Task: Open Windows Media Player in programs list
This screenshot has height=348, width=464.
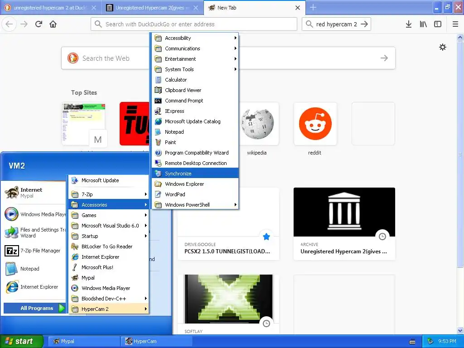Action: click(x=109, y=288)
